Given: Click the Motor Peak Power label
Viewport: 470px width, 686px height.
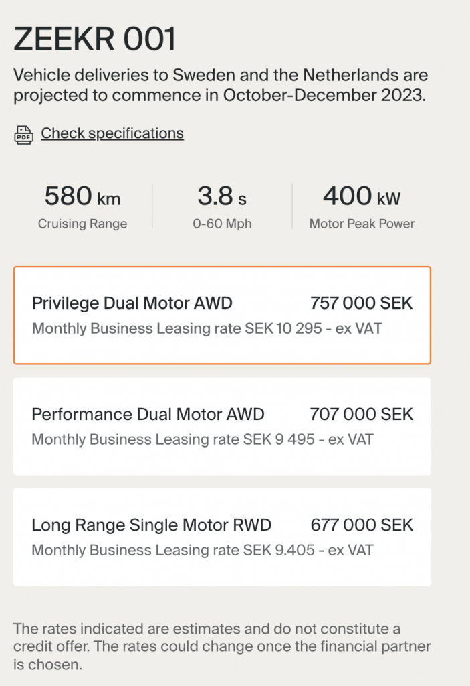Looking at the screenshot, I should (362, 224).
